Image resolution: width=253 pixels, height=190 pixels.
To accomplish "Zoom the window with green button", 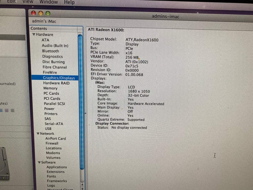I will (48, 14).
